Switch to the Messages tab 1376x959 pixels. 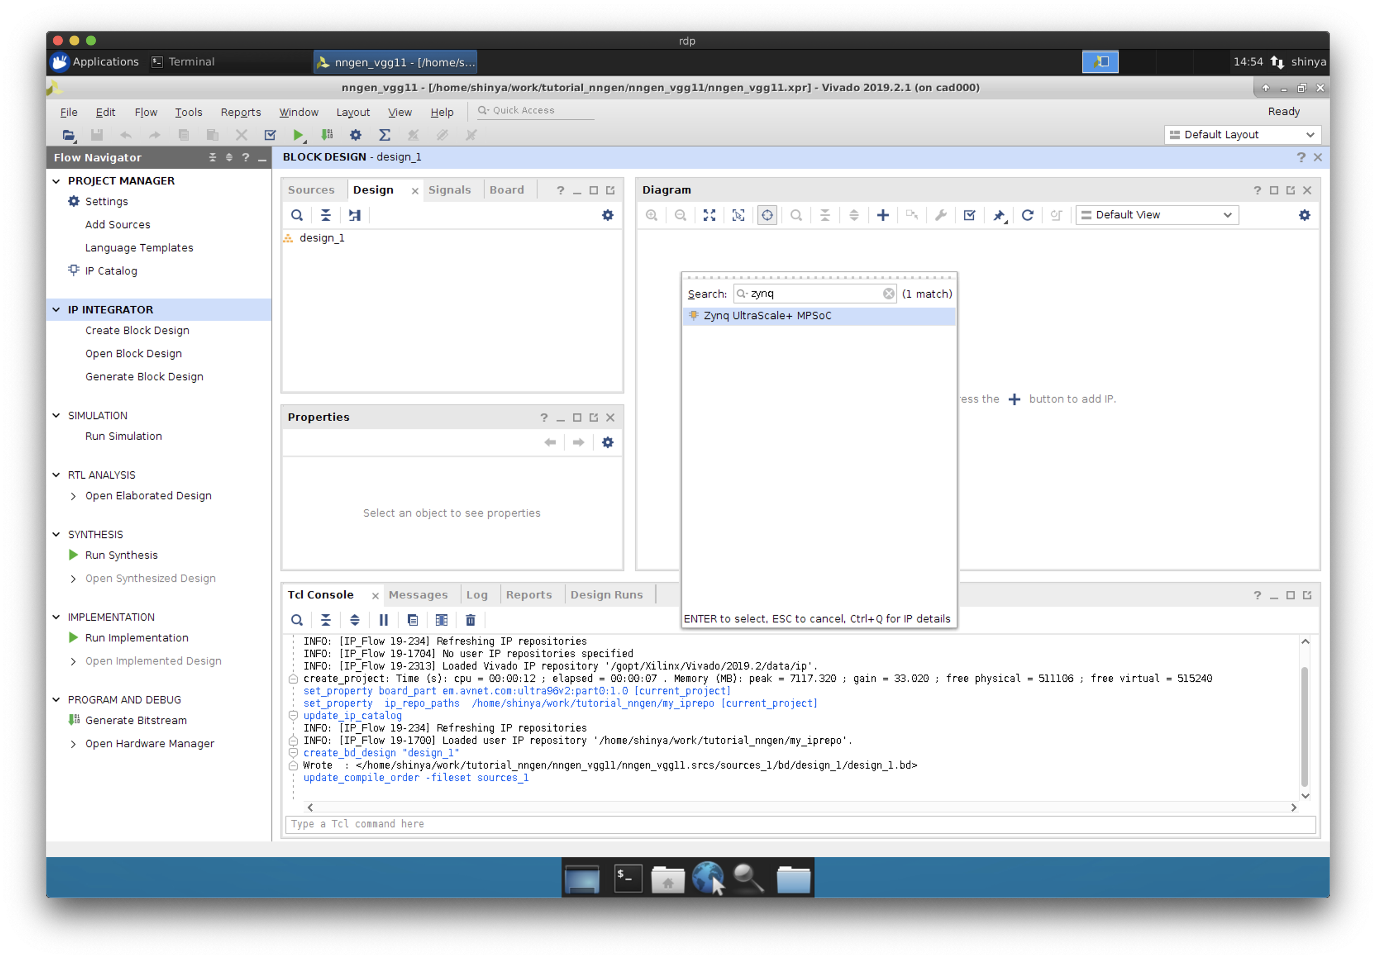tap(418, 595)
